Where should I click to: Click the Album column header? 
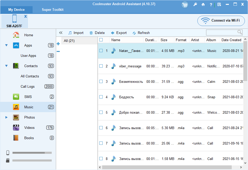coord(212,40)
